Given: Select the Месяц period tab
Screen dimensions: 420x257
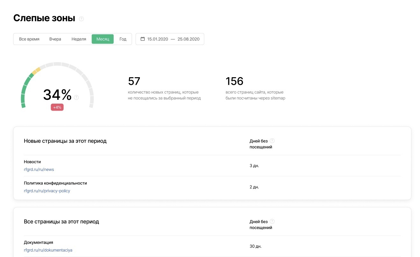Looking at the screenshot, I should click(x=103, y=39).
